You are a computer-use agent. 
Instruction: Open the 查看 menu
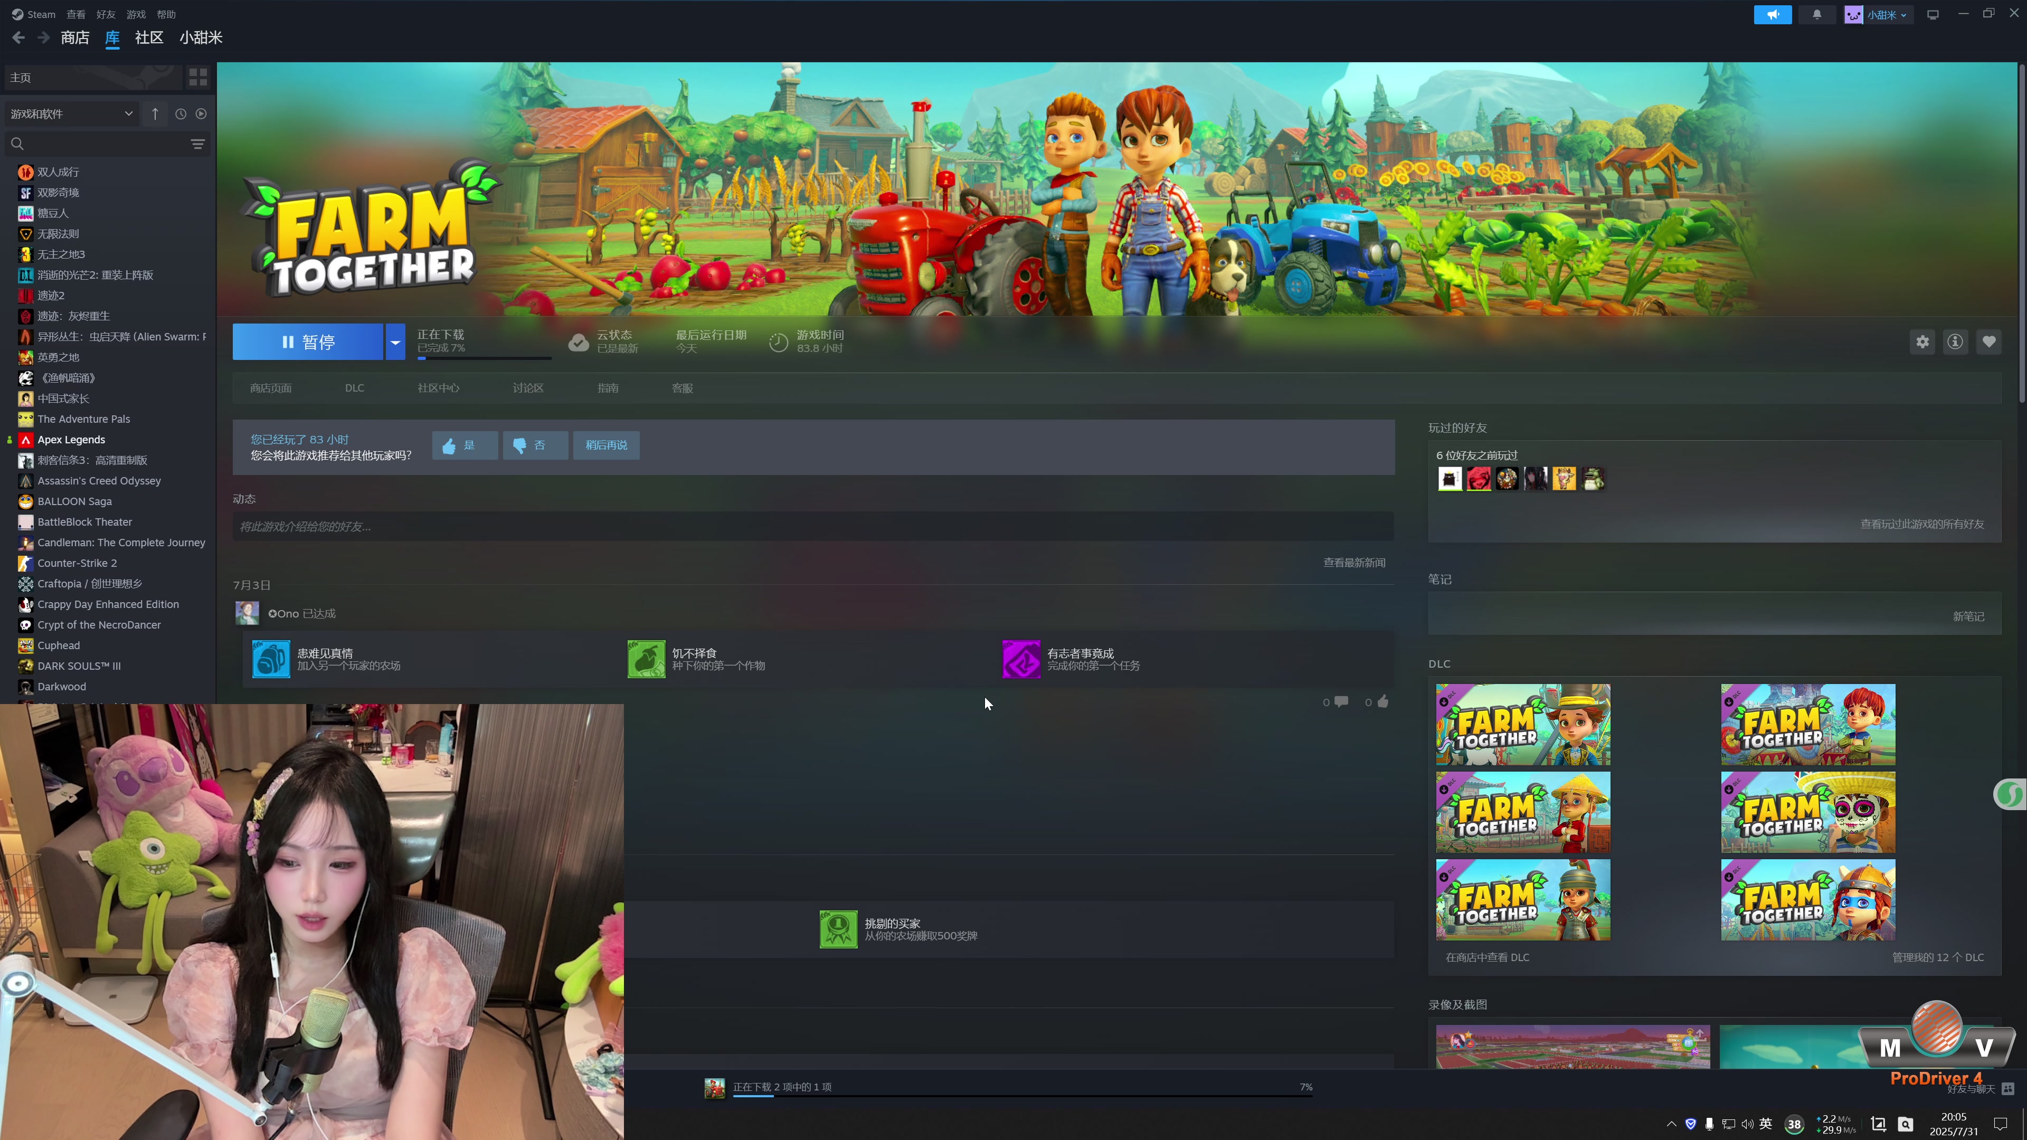75,14
